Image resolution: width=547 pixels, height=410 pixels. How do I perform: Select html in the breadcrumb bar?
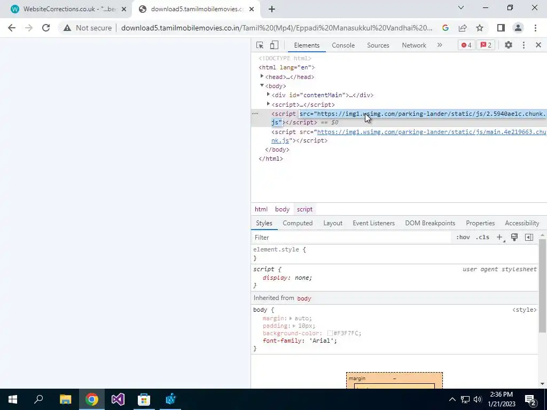tap(261, 209)
